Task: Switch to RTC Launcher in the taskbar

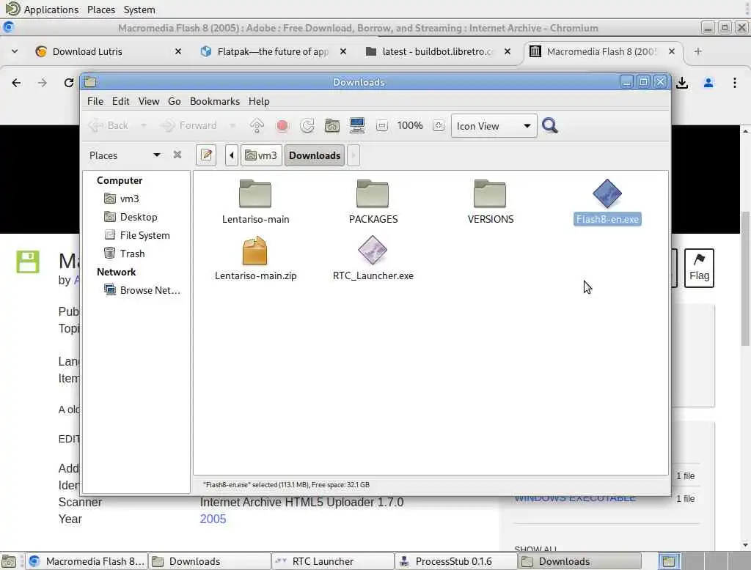Action: click(333, 561)
